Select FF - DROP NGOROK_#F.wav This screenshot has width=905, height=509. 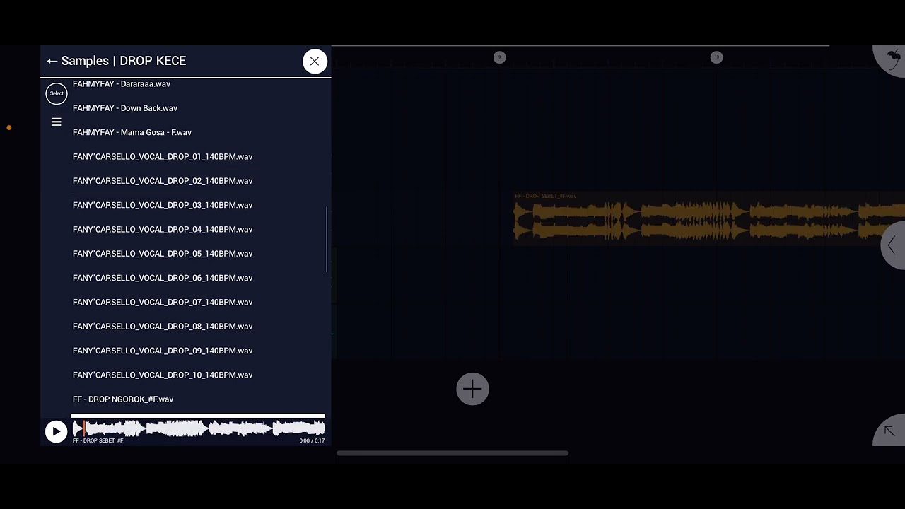(123, 399)
